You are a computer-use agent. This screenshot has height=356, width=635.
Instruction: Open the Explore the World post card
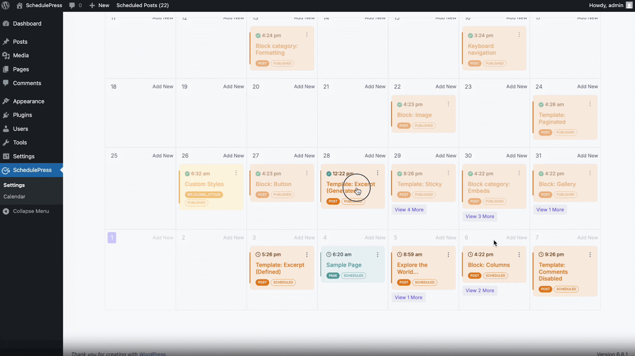[x=412, y=269]
